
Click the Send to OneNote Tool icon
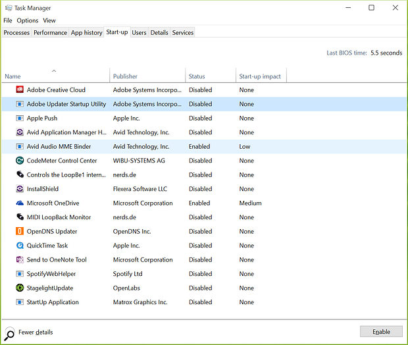(x=20, y=259)
